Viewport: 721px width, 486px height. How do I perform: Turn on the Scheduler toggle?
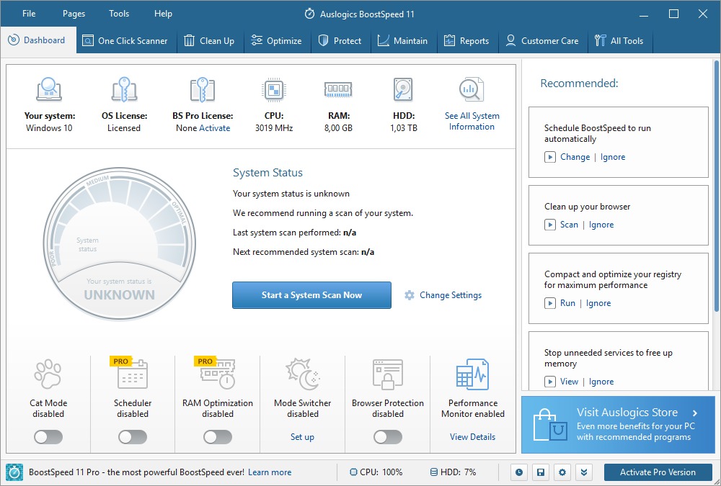(x=133, y=437)
